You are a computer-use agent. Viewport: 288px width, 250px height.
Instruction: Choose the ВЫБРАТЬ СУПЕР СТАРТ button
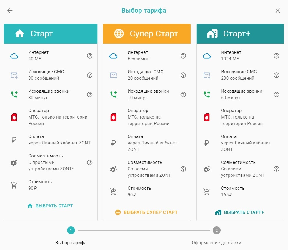tap(147, 212)
